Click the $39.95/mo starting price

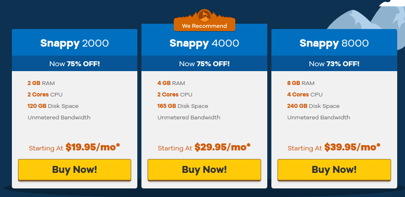pyautogui.click(x=352, y=147)
